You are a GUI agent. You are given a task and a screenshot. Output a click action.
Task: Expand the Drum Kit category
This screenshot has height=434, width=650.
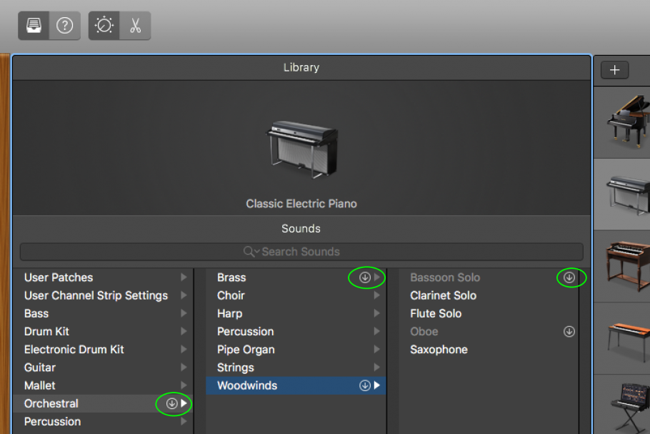click(100, 332)
